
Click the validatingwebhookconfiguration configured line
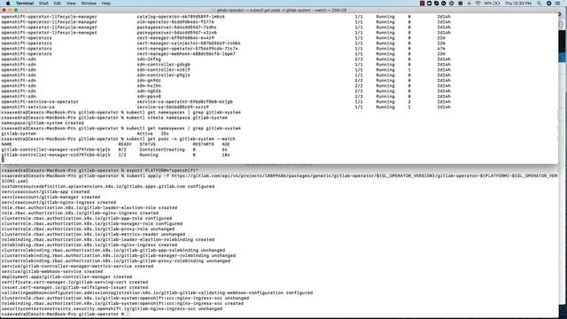[157, 293]
